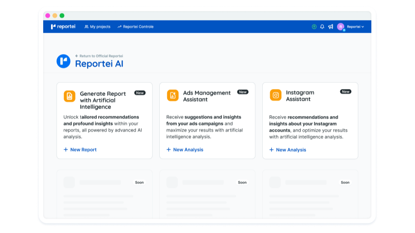Click the Generate Report document icon
Image resolution: width=415 pixels, height=233 pixels.
tap(69, 96)
